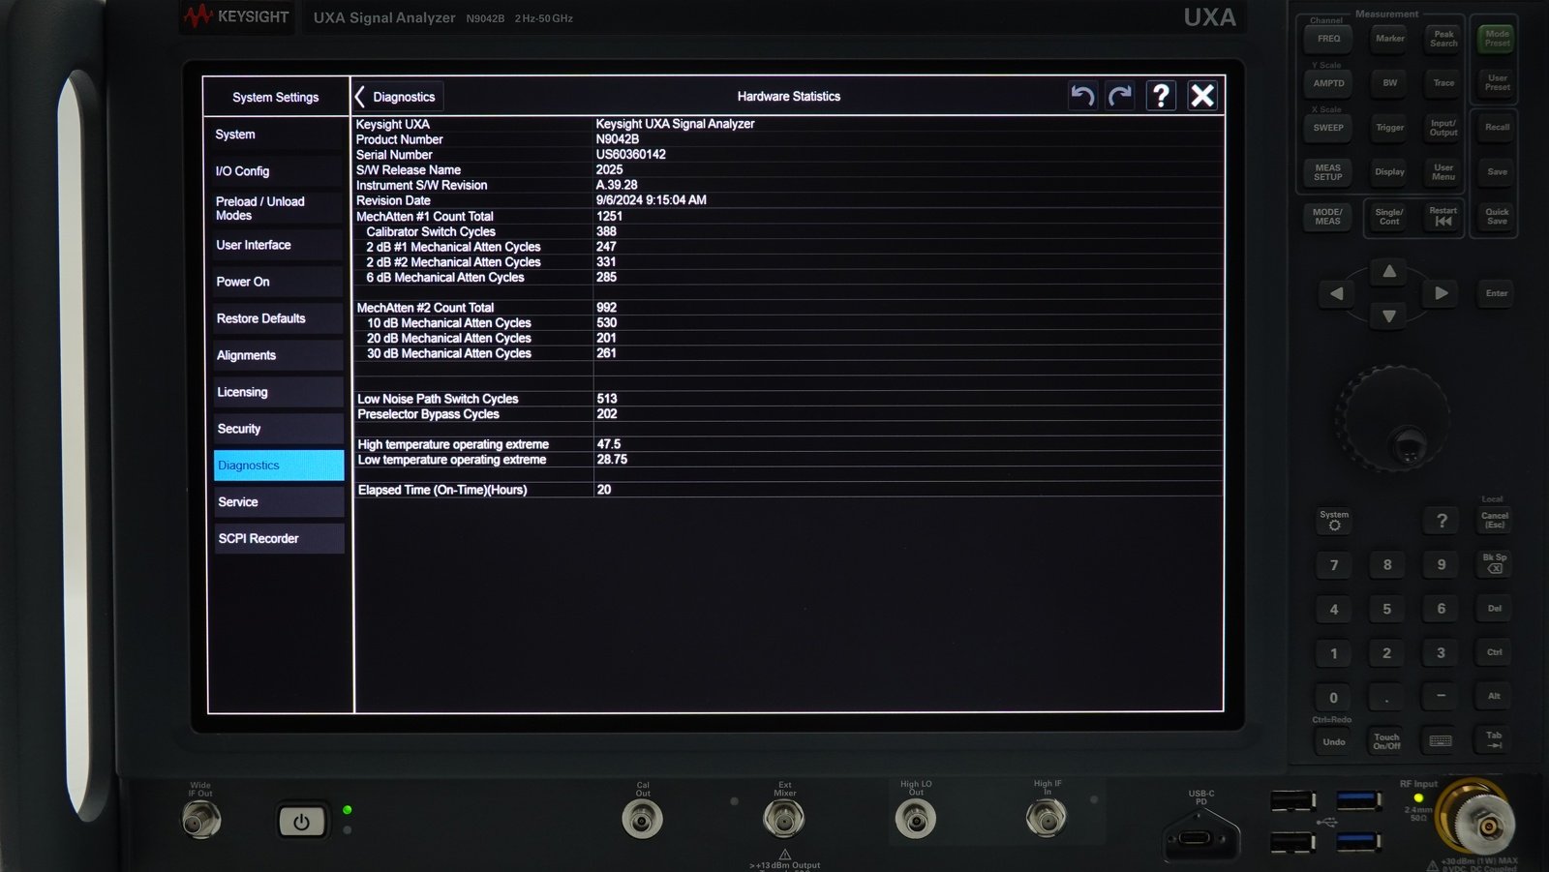
Task: Tap the Quick Save hardkey
Action: point(1497,217)
